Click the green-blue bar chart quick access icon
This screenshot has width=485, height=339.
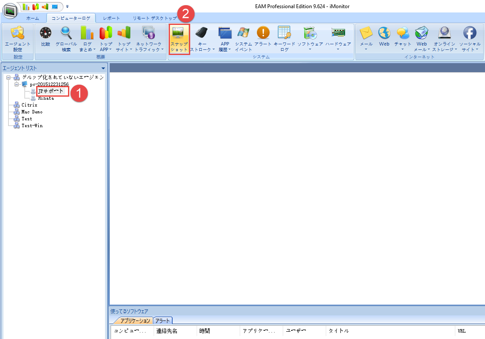(x=26, y=6)
